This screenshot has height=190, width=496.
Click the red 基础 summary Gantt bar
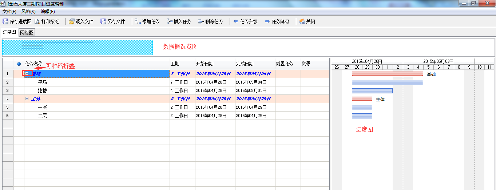[x=387, y=74]
